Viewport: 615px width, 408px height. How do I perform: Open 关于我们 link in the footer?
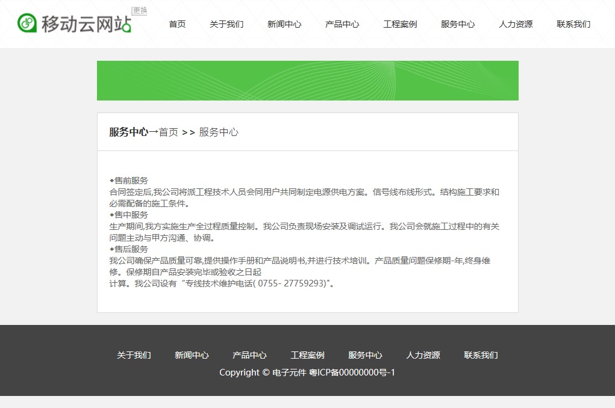(x=134, y=355)
